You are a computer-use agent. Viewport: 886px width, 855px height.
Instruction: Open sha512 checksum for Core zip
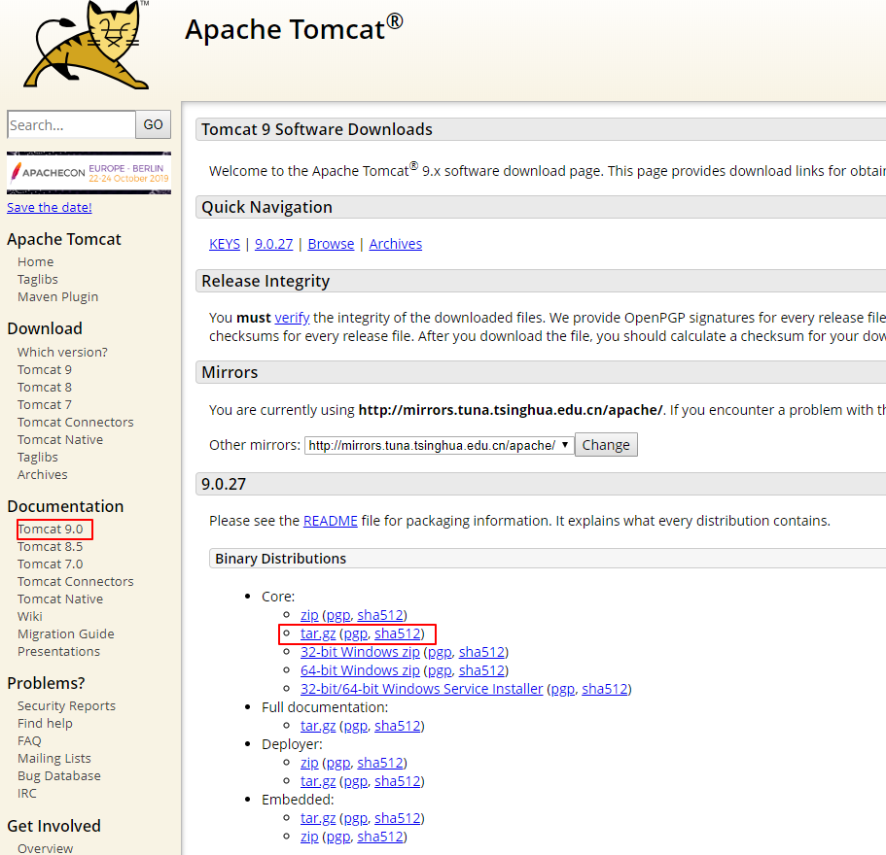380,615
